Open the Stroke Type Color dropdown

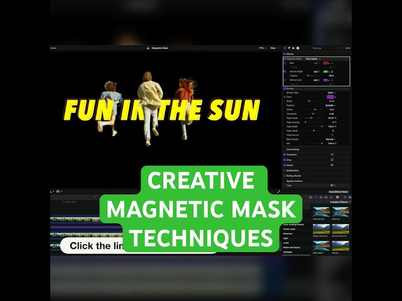pos(332,93)
